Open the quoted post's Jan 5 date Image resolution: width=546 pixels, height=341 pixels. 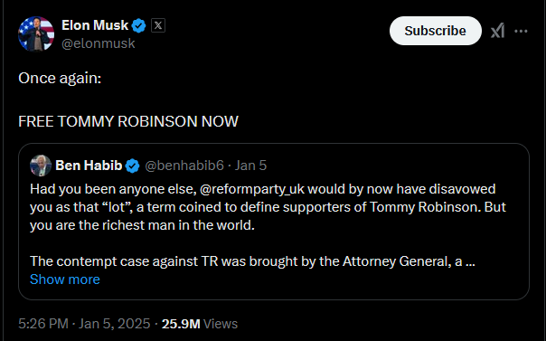[x=250, y=166]
